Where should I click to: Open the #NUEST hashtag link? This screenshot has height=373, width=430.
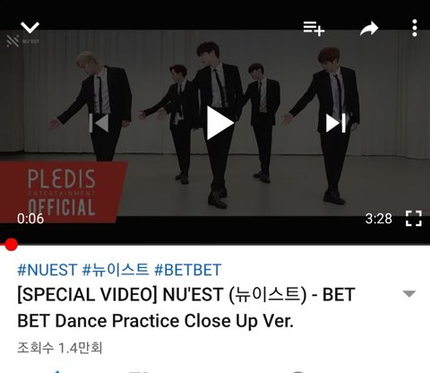tap(47, 270)
